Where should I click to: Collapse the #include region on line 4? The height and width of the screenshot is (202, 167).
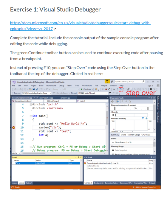pos(31,105)
